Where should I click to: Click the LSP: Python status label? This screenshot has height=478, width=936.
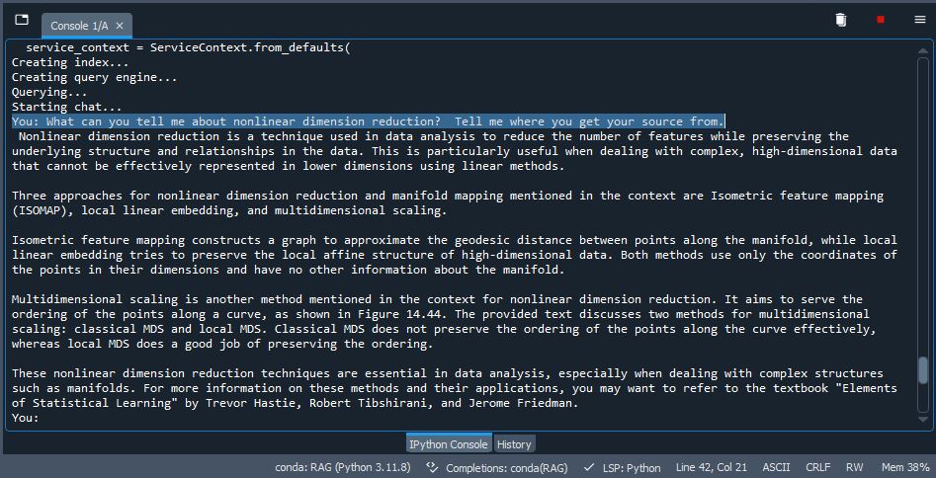click(630, 467)
